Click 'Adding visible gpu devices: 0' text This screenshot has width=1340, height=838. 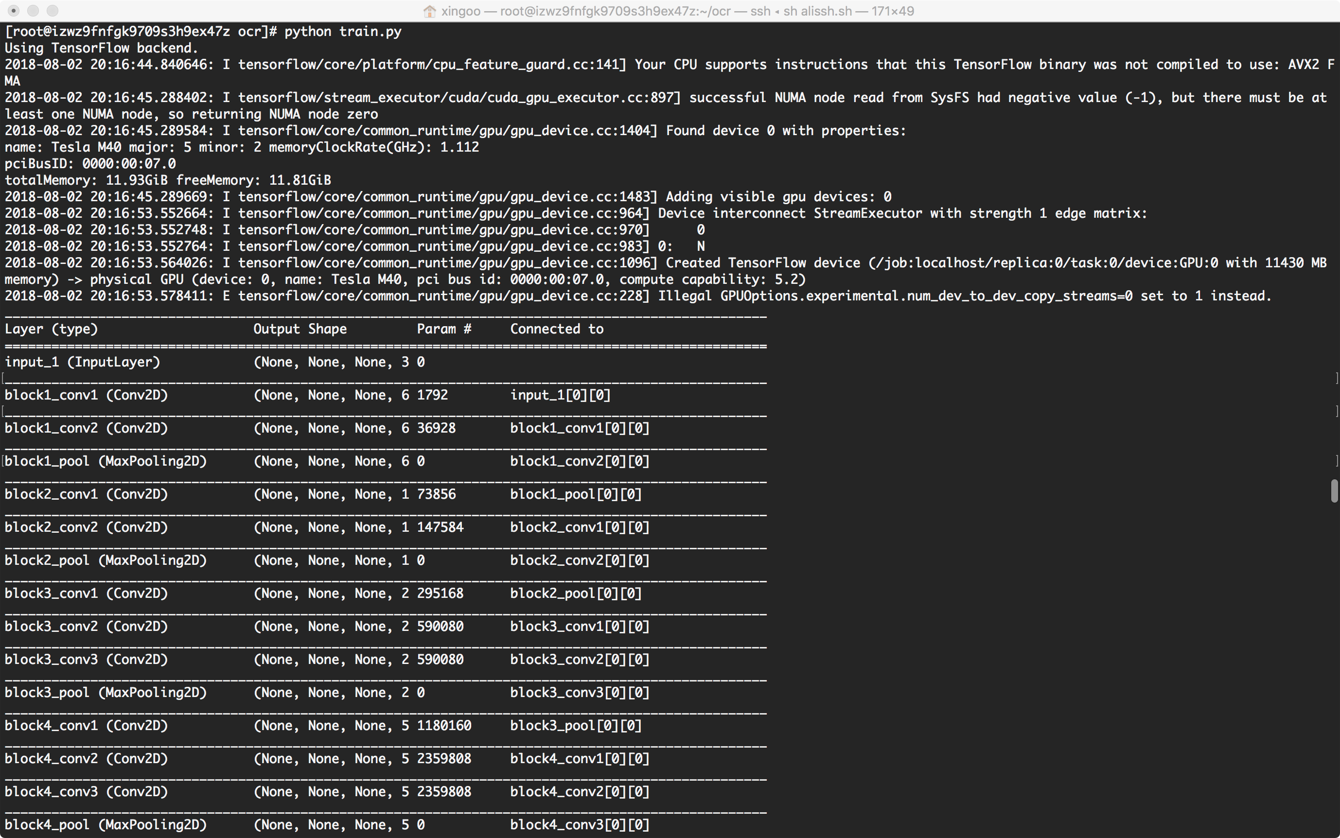point(778,197)
